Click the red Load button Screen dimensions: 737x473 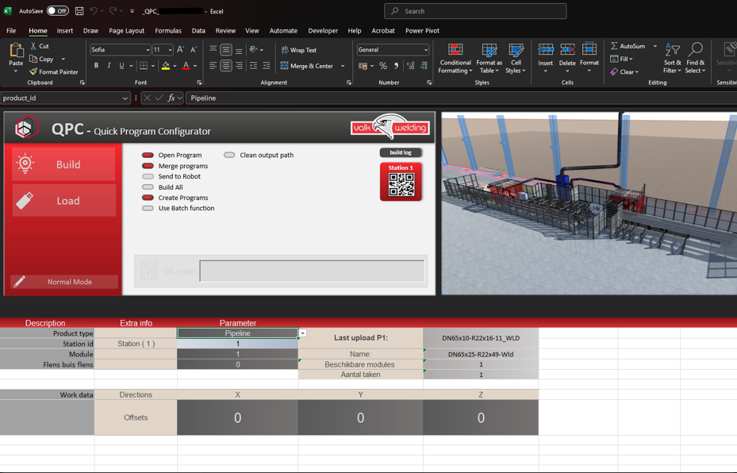(63, 201)
